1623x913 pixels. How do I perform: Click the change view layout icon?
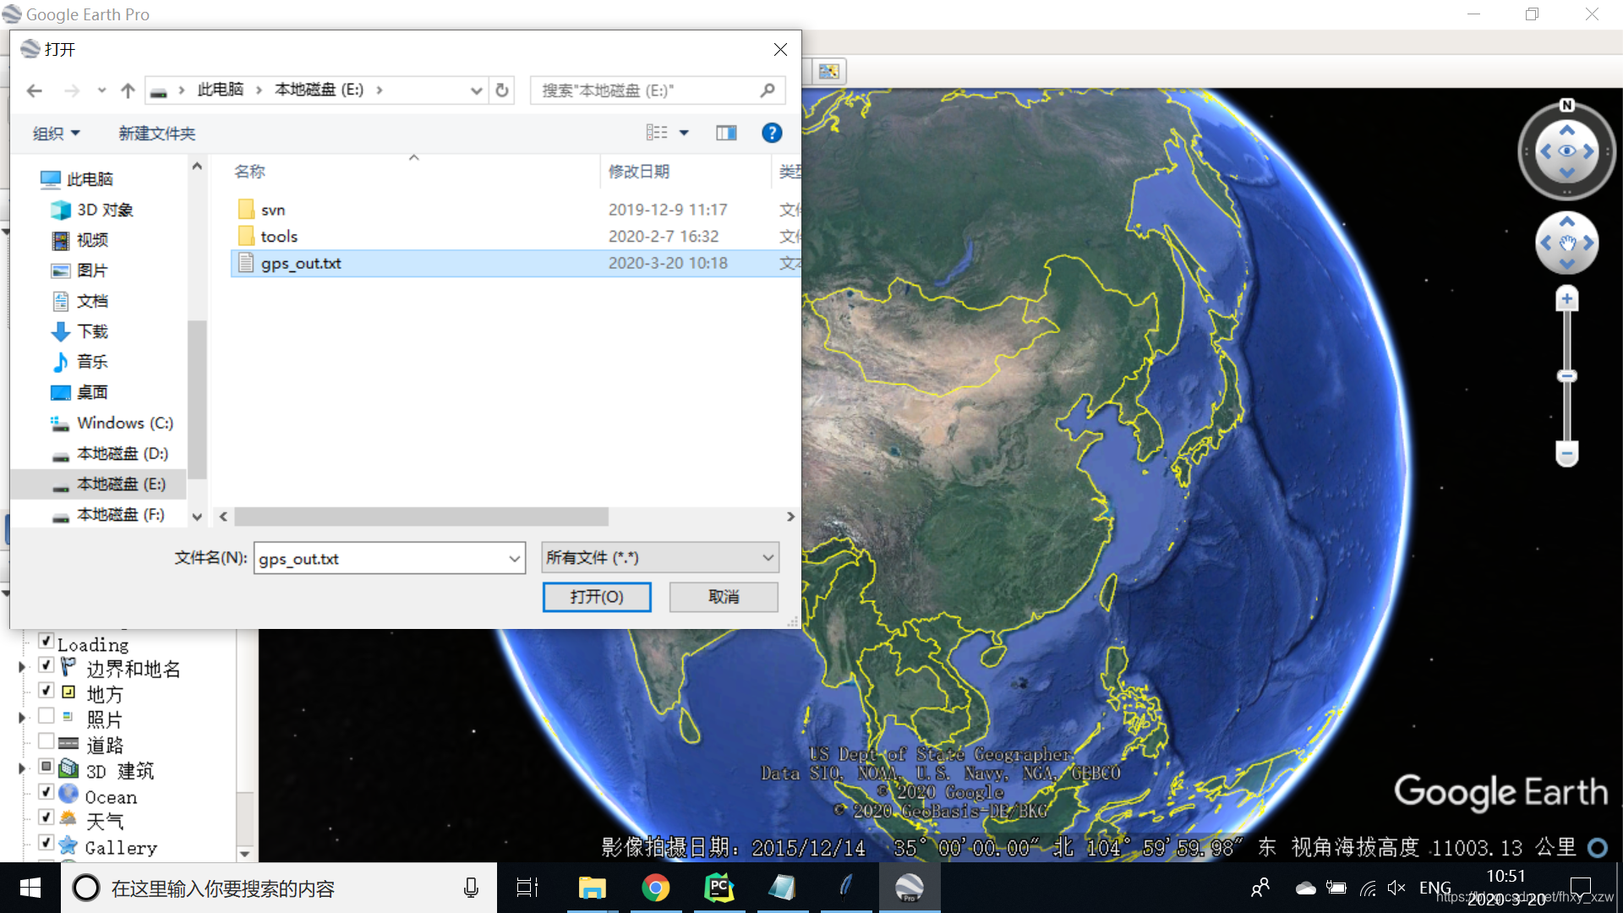[x=657, y=133]
